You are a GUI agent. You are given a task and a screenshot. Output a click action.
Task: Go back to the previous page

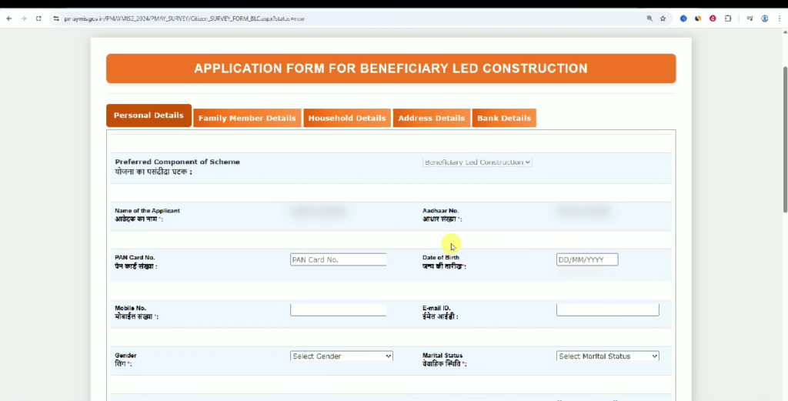[9, 18]
